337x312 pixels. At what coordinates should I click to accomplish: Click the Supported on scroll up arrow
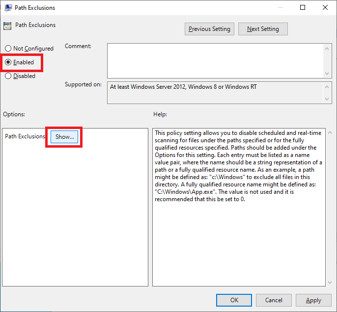pyautogui.click(x=328, y=86)
